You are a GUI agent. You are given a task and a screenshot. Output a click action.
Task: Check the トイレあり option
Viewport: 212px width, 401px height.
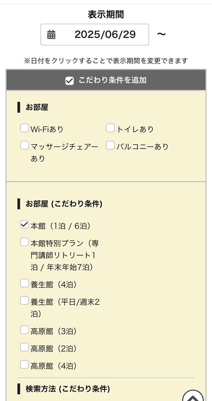click(110, 128)
